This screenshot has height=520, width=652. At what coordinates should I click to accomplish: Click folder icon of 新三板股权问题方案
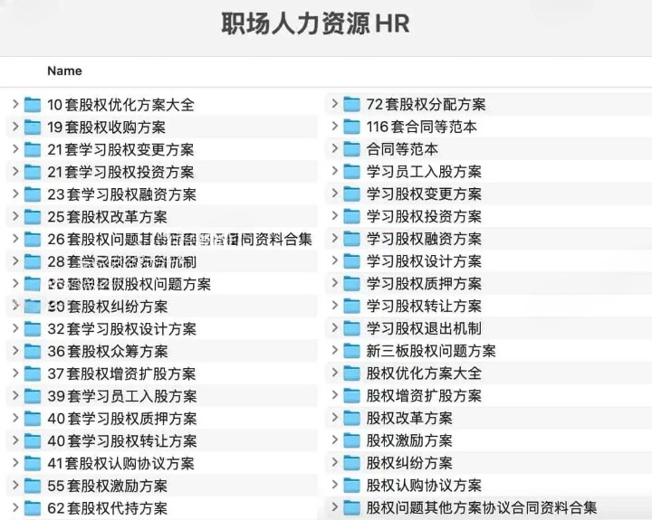(x=351, y=352)
